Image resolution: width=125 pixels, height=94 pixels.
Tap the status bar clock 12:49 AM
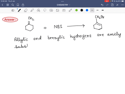tap(4, 1)
